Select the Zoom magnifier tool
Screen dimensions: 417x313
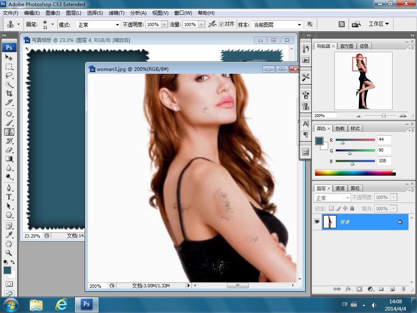[x=9, y=253]
